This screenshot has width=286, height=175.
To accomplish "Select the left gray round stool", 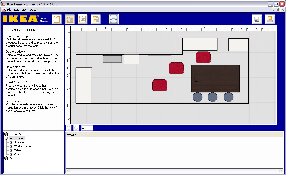I will pyautogui.click(x=198, y=97).
